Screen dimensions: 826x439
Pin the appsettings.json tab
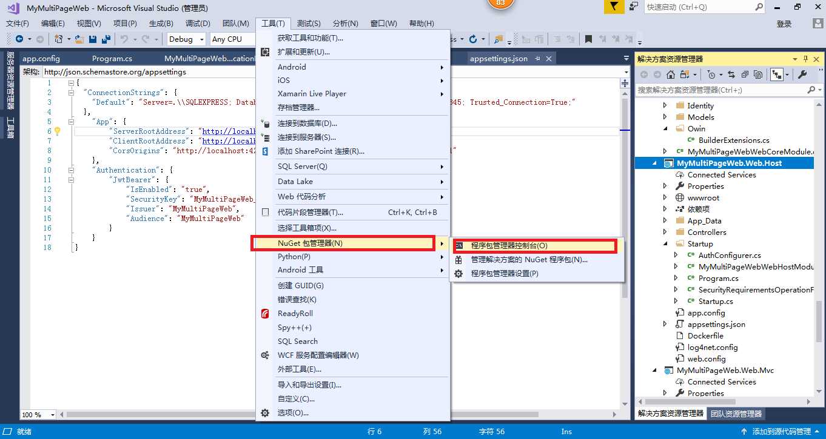click(x=537, y=59)
